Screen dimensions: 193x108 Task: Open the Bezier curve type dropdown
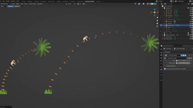pos(3,6)
